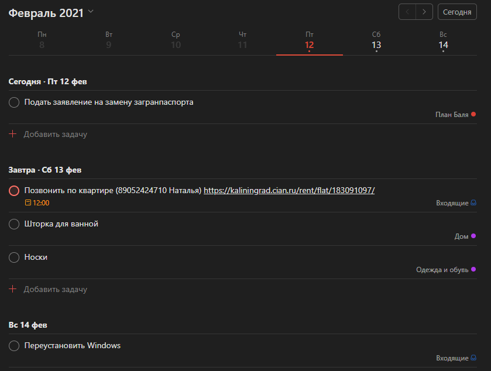
Task: Click inbox icon on Reinstall Windows task
Action: coord(473,358)
